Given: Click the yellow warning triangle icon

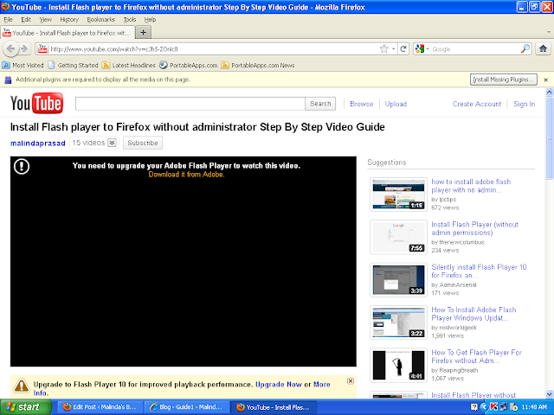Looking at the screenshot, I should 21,386.
